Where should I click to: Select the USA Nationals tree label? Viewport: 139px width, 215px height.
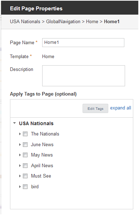[36, 123]
